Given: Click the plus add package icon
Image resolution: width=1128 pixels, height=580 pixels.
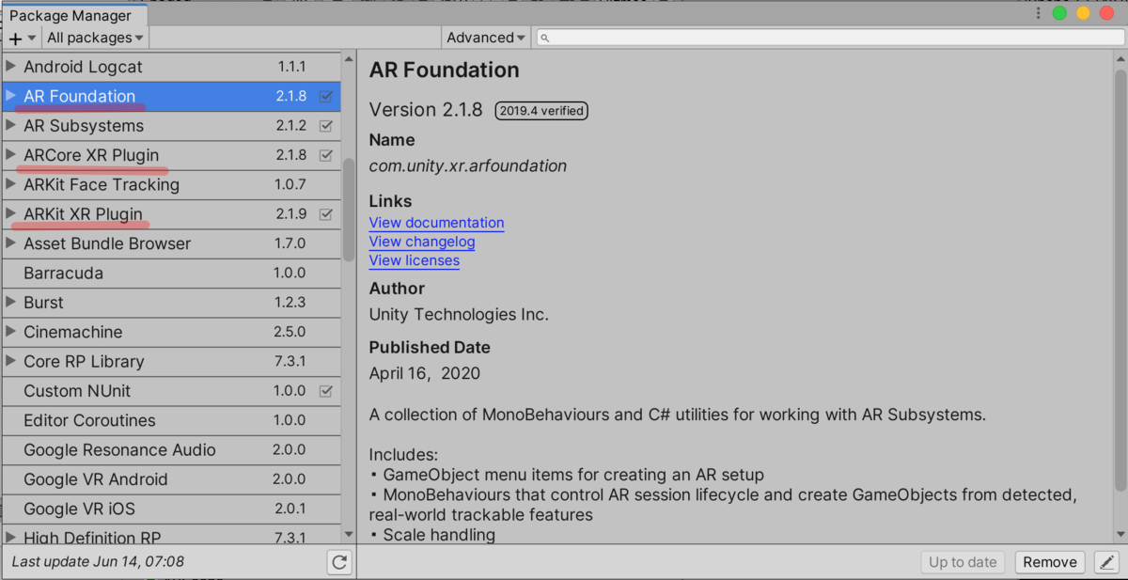Looking at the screenshot, I should [15, 39].
